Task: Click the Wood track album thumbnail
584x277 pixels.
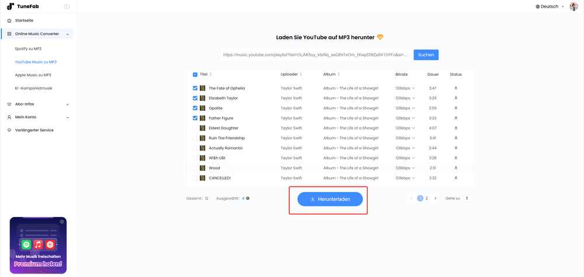Action: pos(203,168)
